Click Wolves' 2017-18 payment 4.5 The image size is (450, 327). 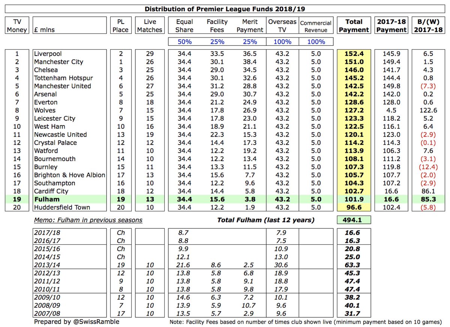pyautogui.click(x=391, y=110)
